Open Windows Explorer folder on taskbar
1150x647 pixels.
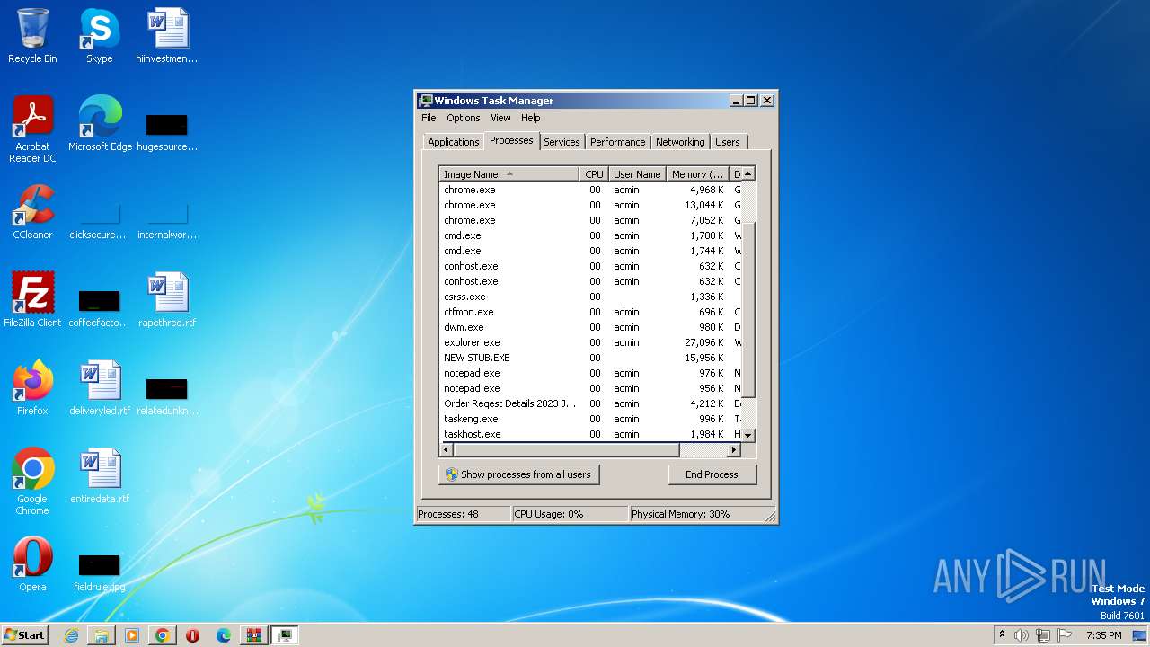(102, 635)
